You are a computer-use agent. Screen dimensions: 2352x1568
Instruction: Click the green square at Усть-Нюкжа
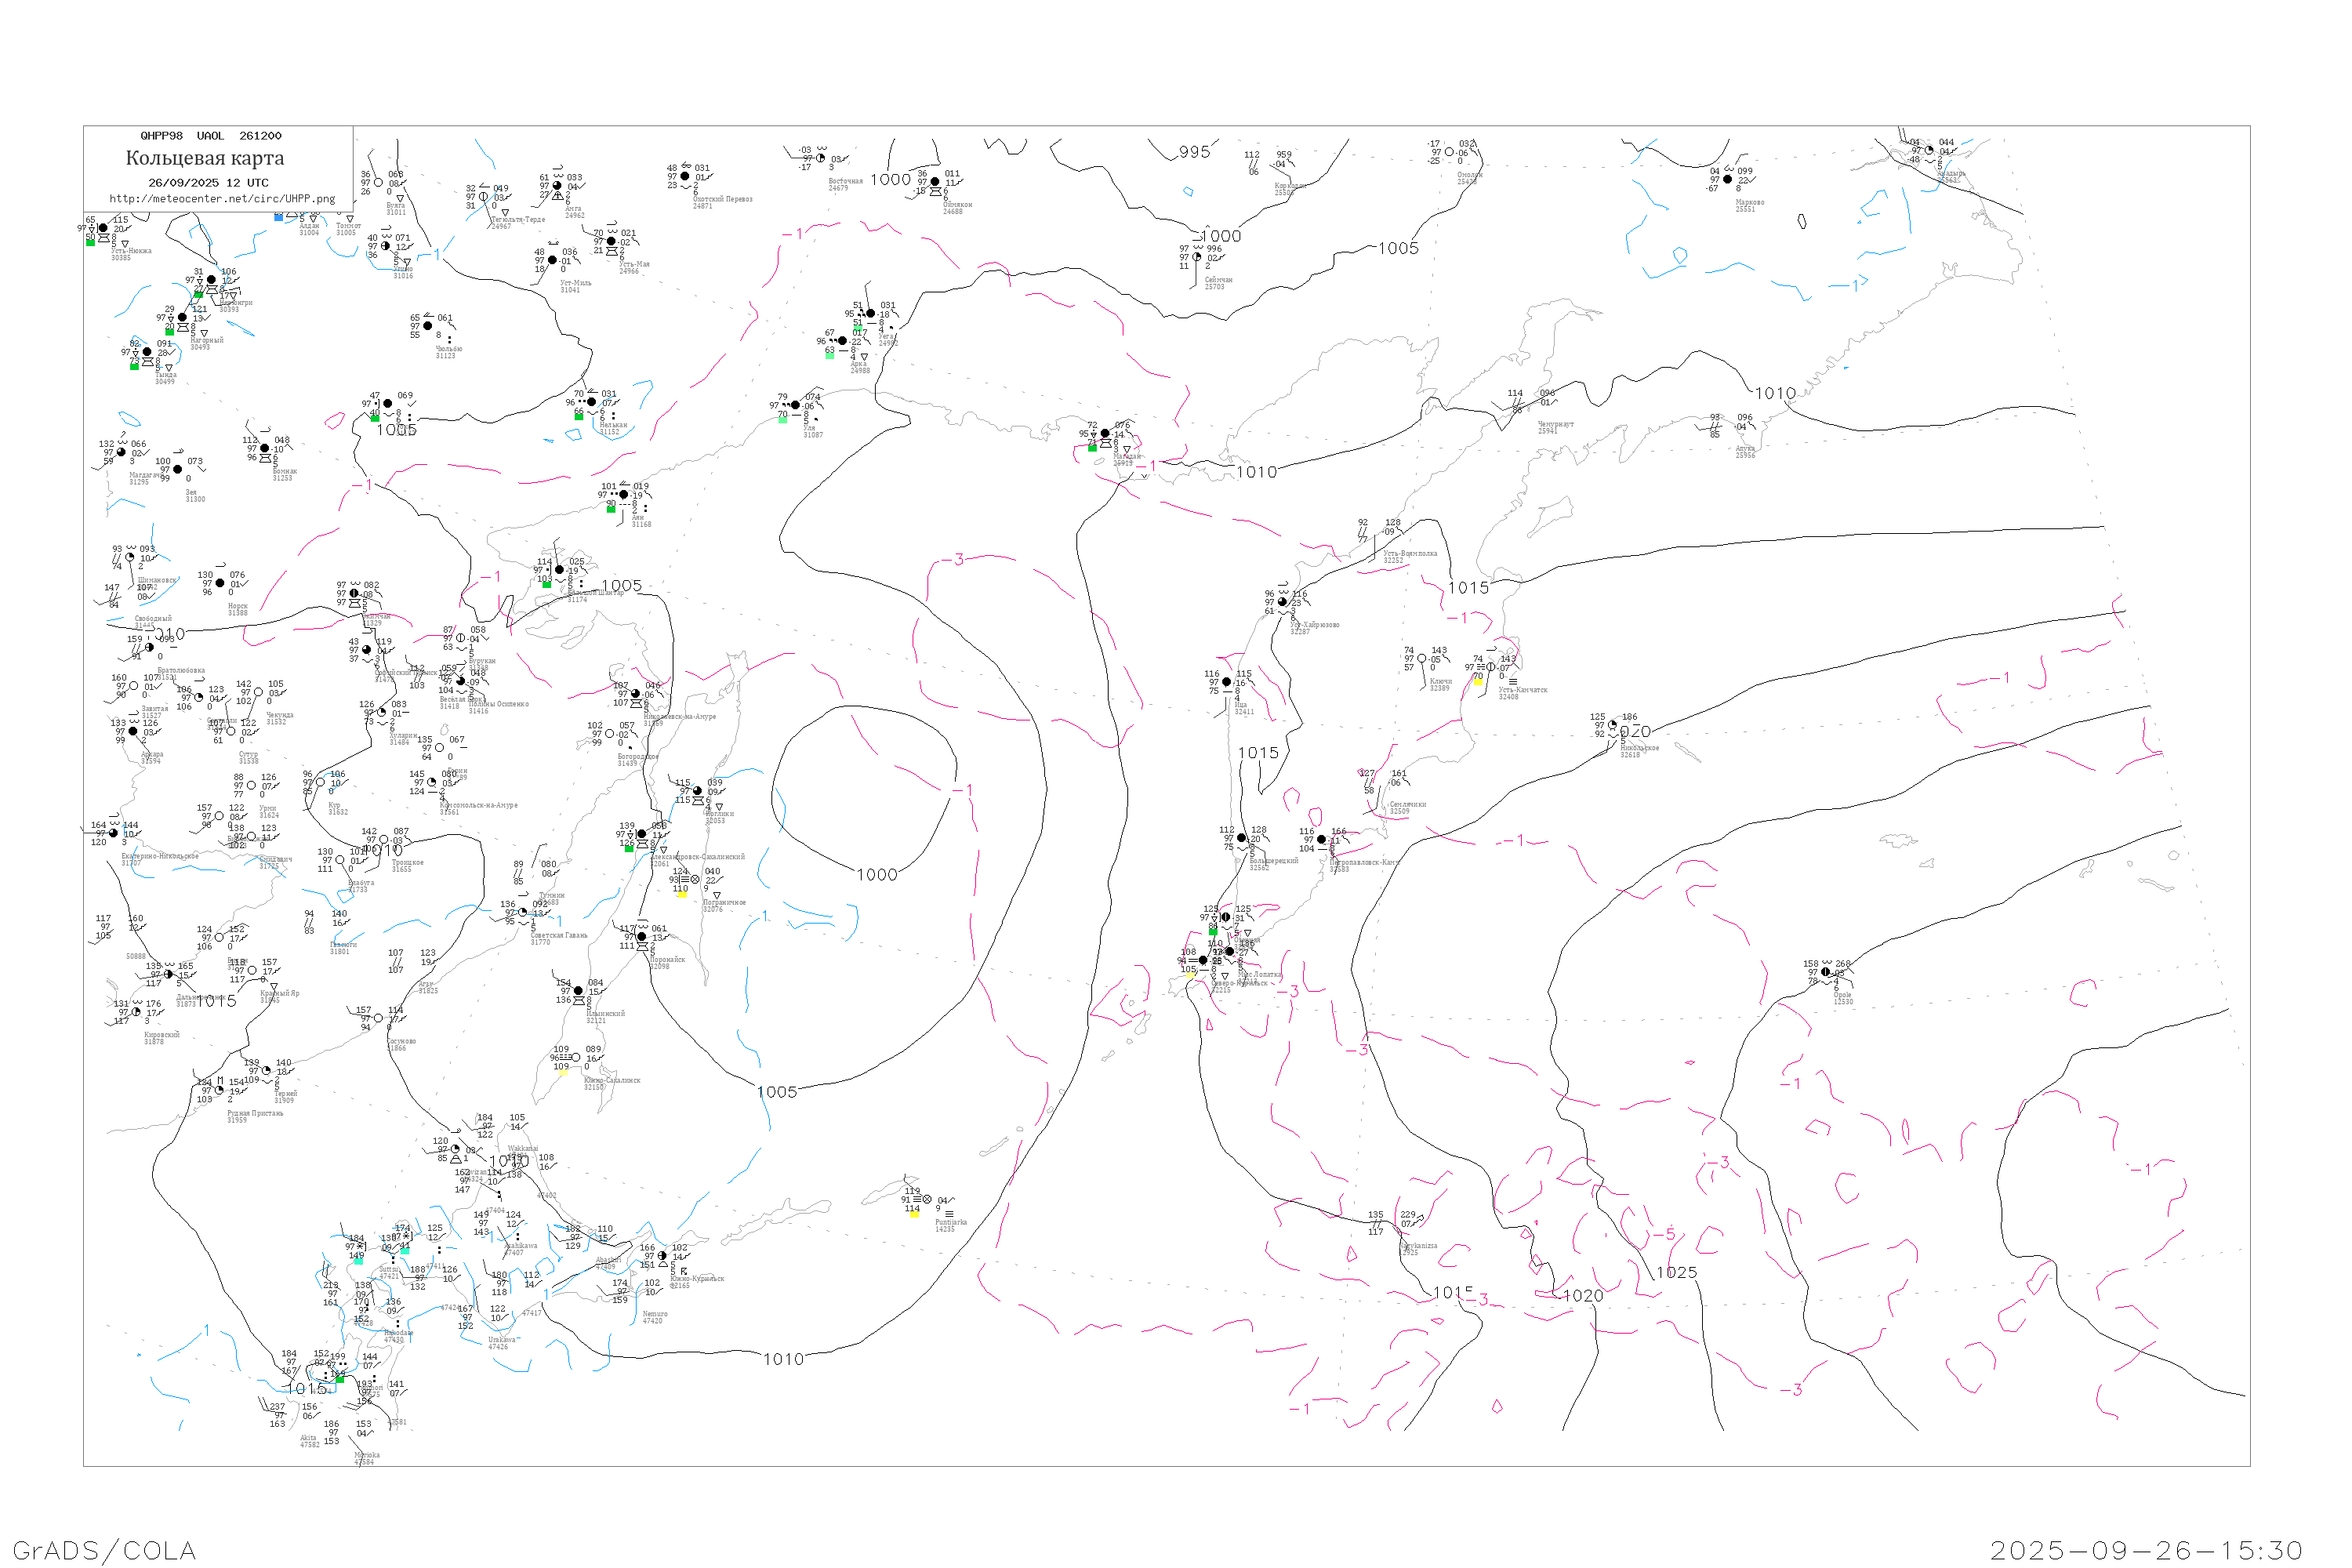90,242
